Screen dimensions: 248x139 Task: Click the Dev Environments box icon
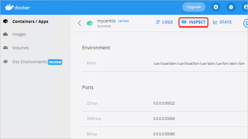pyautogui.click(x=5, y=62)
